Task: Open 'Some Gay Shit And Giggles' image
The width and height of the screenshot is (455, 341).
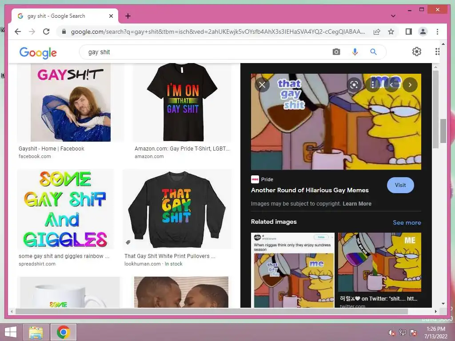Action: [x=65, y=209]
